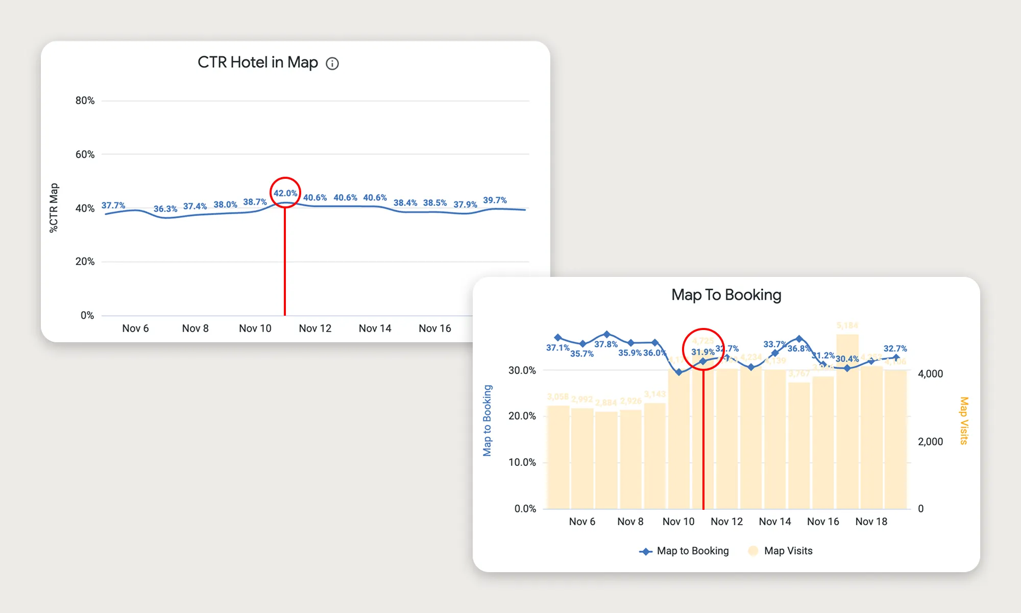Click the 36.3% CTR data label
Image resolution: width=1021 pixels, height=613 pixels.
coord(165,209)
